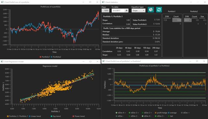Viewport: 208px width, 119px height.
Task: Click the Portfolio1 red legend marker
Action: pos(40,57)
